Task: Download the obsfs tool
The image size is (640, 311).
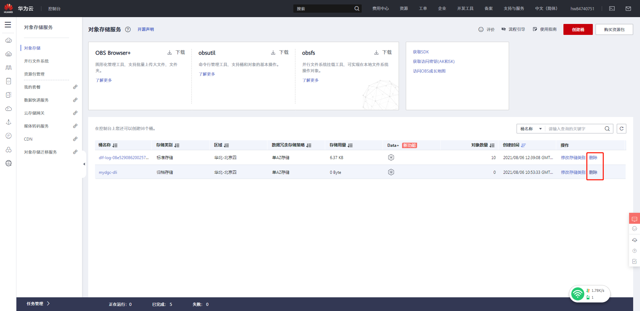Action: pyautogui.click(x=383, y=52)
